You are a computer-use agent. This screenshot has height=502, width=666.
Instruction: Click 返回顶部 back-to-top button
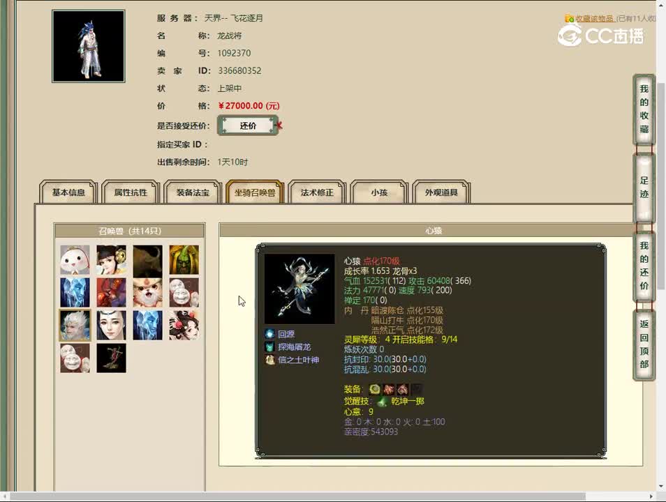pyautogui.click(x=644, y=344)
